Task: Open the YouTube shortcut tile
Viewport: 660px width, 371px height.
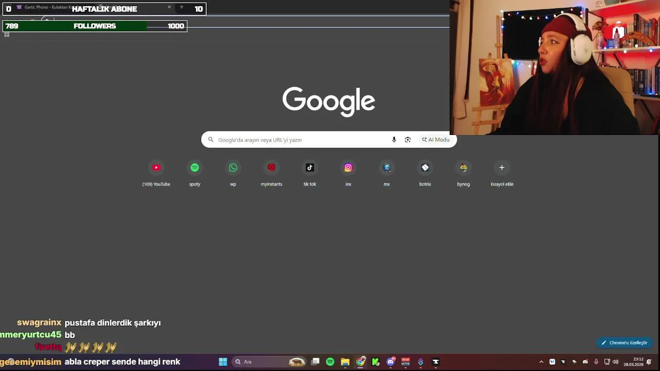Action: pyautogui.click(x=156, y=173)
